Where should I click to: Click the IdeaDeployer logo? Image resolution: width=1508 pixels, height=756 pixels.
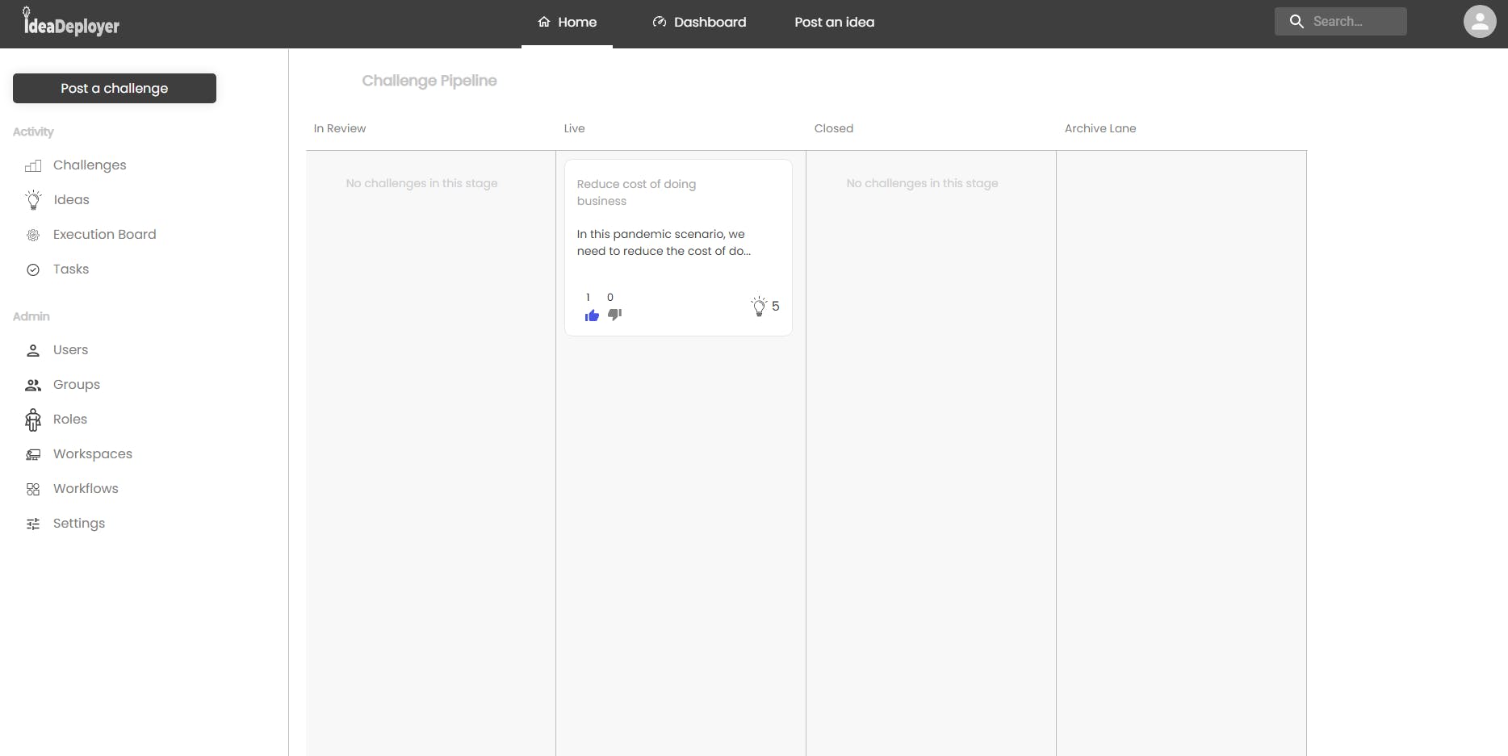(x=71, y=23)
